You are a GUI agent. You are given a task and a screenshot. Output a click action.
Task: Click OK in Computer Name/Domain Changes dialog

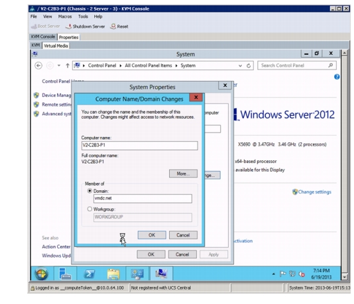(152, 235)
